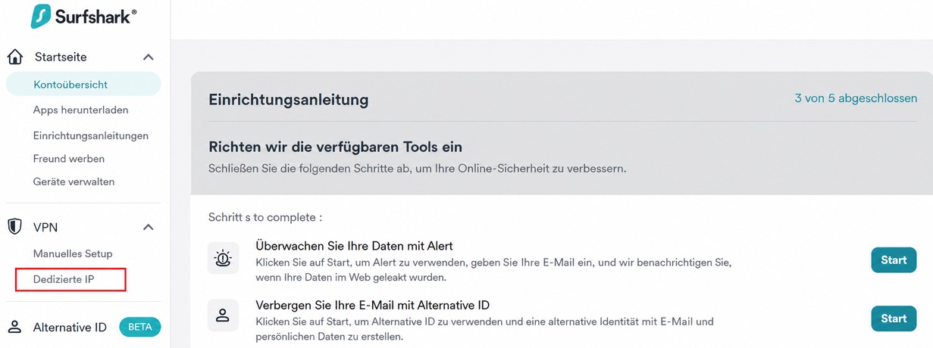The height and width of the screenshot is (348, 933).
Task: Click the Surfshark logo
Action: pos(84,16)
